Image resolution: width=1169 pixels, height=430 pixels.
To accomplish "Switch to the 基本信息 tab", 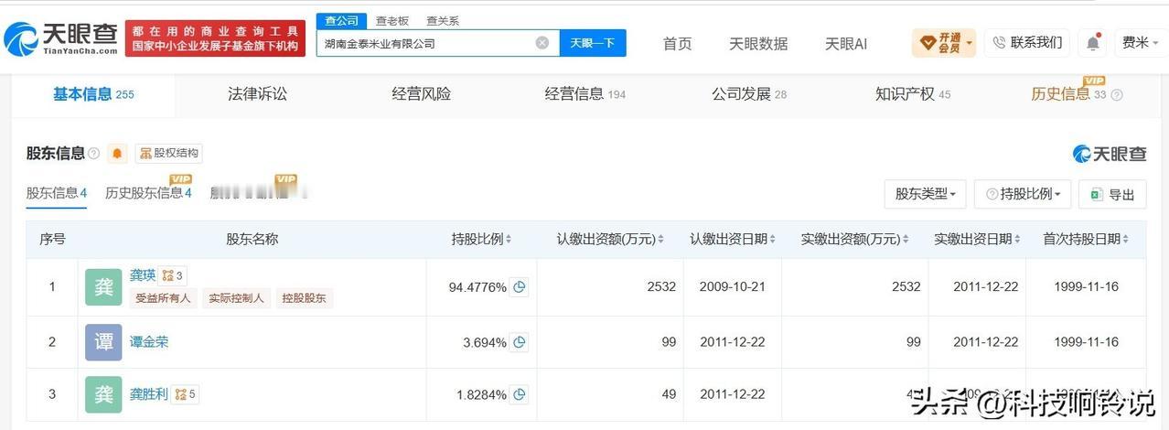I will click(92, 94).
